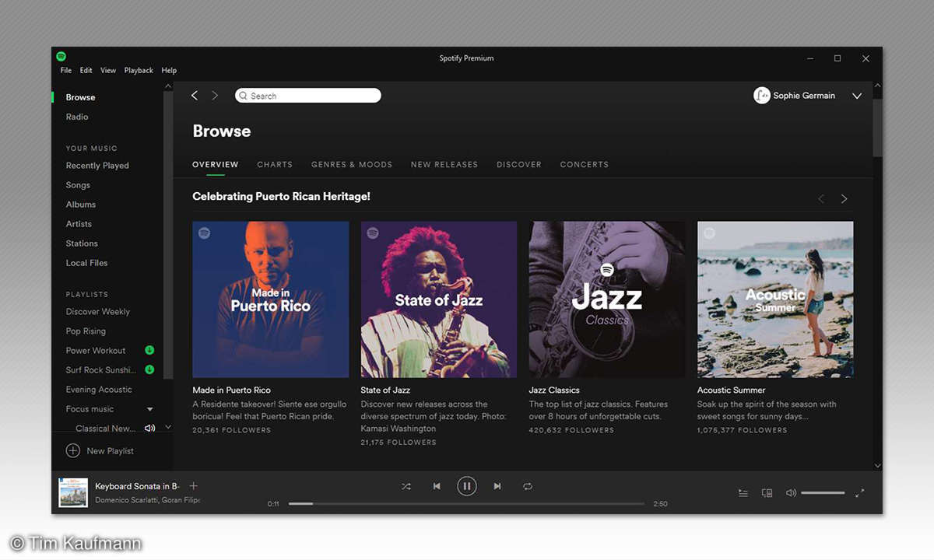Open Local Files in the sidebar
The height and width of the screenshot is (560, 934).
pos(86,263)
